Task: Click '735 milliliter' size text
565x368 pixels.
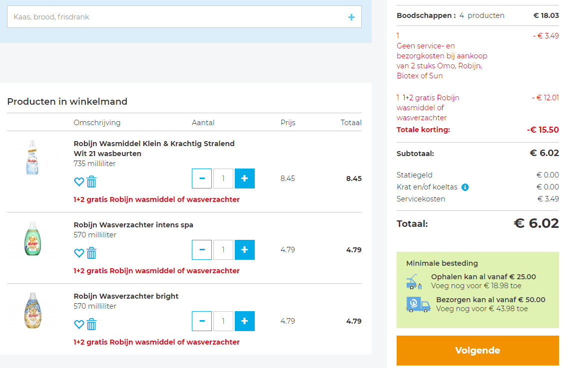Action: [x=94, y=164]
